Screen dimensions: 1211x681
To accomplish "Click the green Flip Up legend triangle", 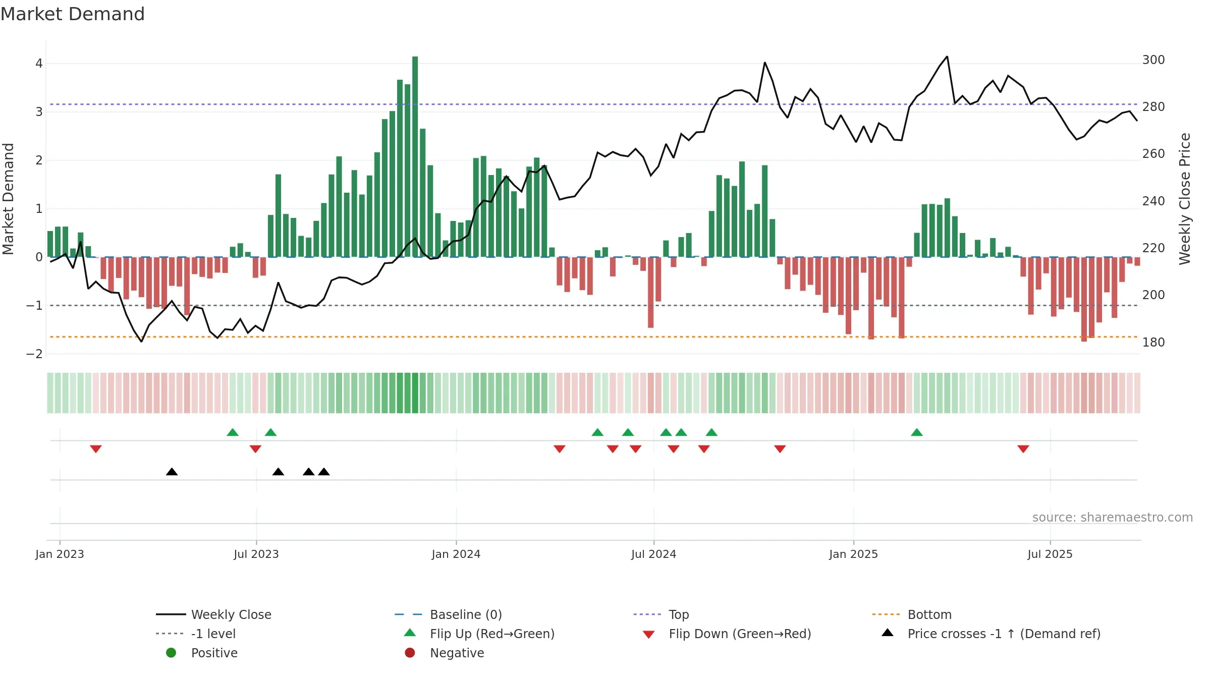I will tap(410, 633).
